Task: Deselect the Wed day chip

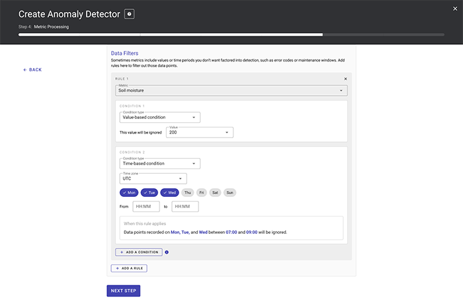Action: pos(169,193)
